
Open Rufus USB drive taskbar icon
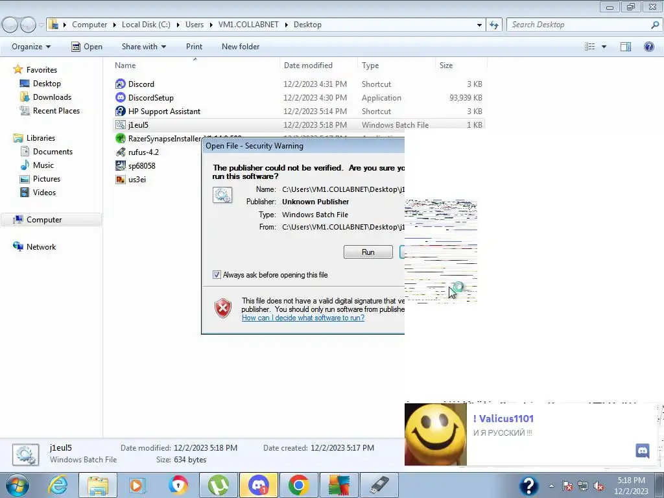(379, 485)
